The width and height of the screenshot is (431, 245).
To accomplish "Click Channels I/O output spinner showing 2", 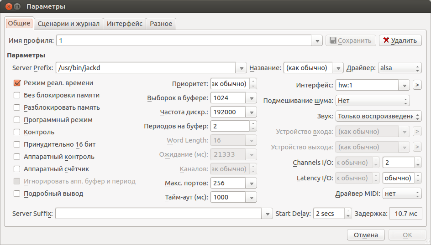I will (402, 163).
